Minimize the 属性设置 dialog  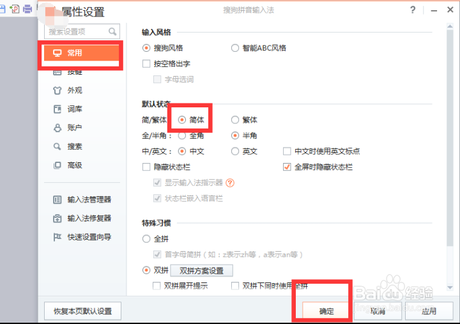click(434, 11)
